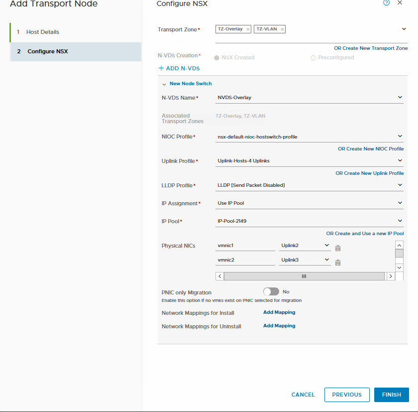This screenshot has width=418, height=412.
Task: Click OR Create New Transport Zone link
Action: click(x=371, y=48)
